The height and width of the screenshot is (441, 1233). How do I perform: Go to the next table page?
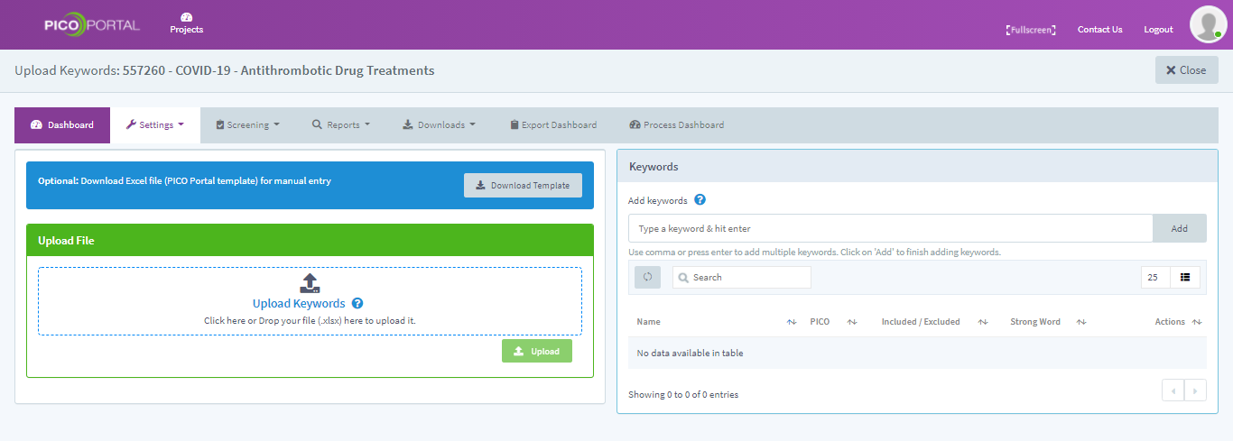tap(1195, 390)
